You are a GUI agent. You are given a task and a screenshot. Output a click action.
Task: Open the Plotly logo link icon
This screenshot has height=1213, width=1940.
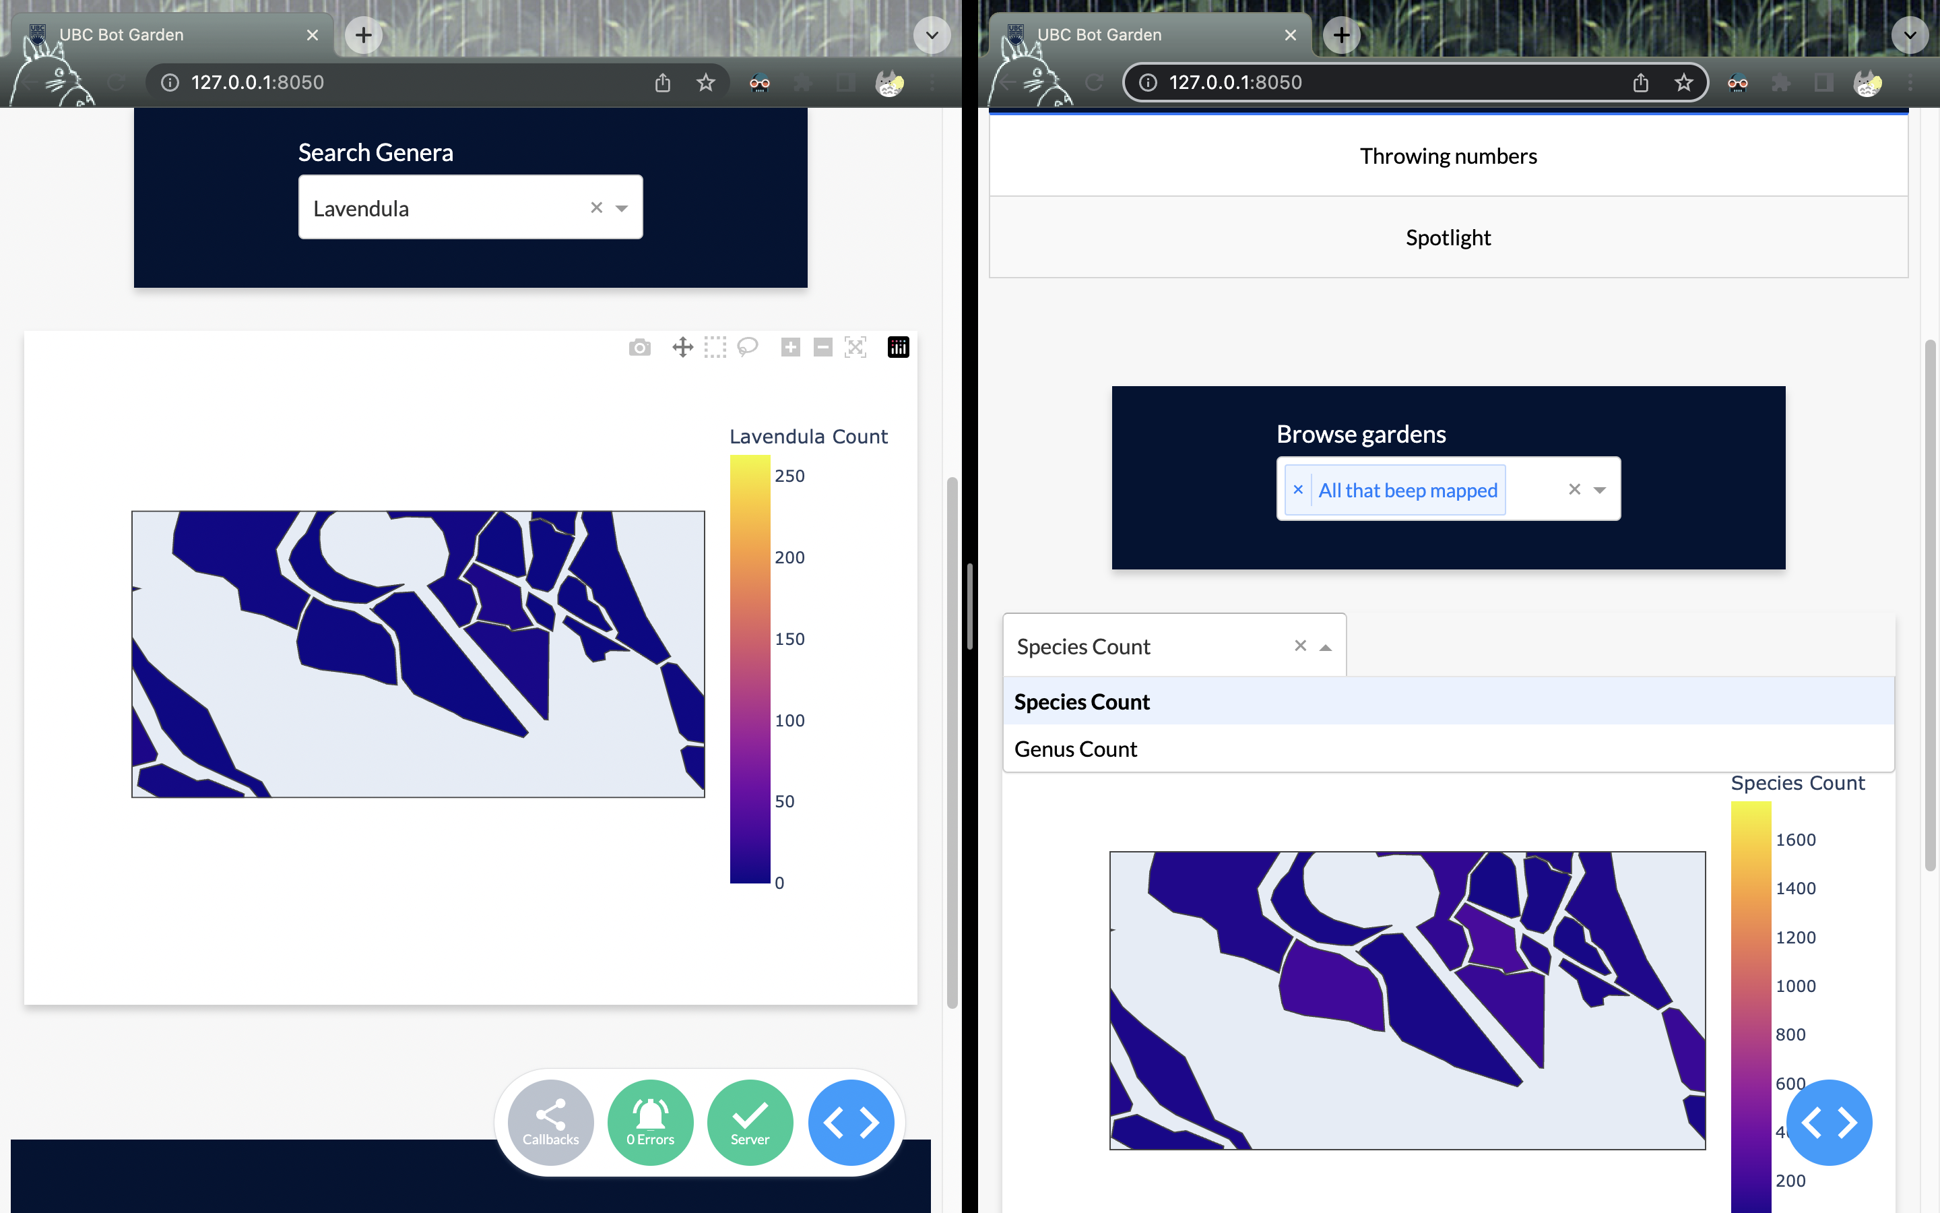click(898, 347)
